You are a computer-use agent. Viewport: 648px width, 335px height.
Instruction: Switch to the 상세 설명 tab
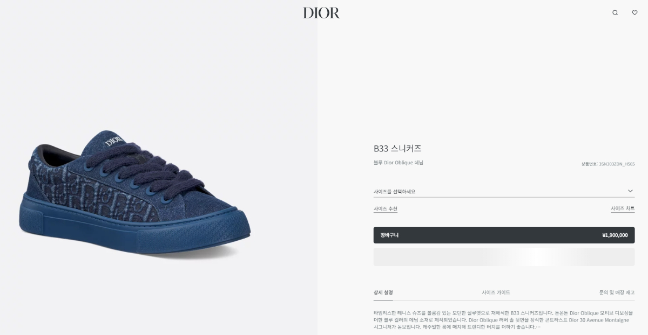[x=383, y=292]
